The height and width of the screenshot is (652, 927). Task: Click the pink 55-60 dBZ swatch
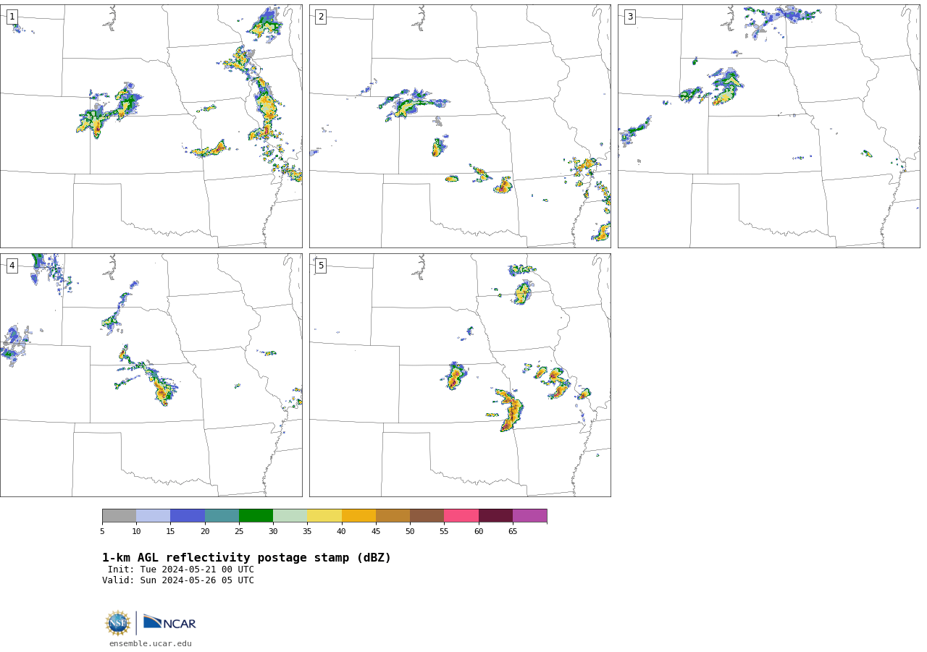pos(461,516)
